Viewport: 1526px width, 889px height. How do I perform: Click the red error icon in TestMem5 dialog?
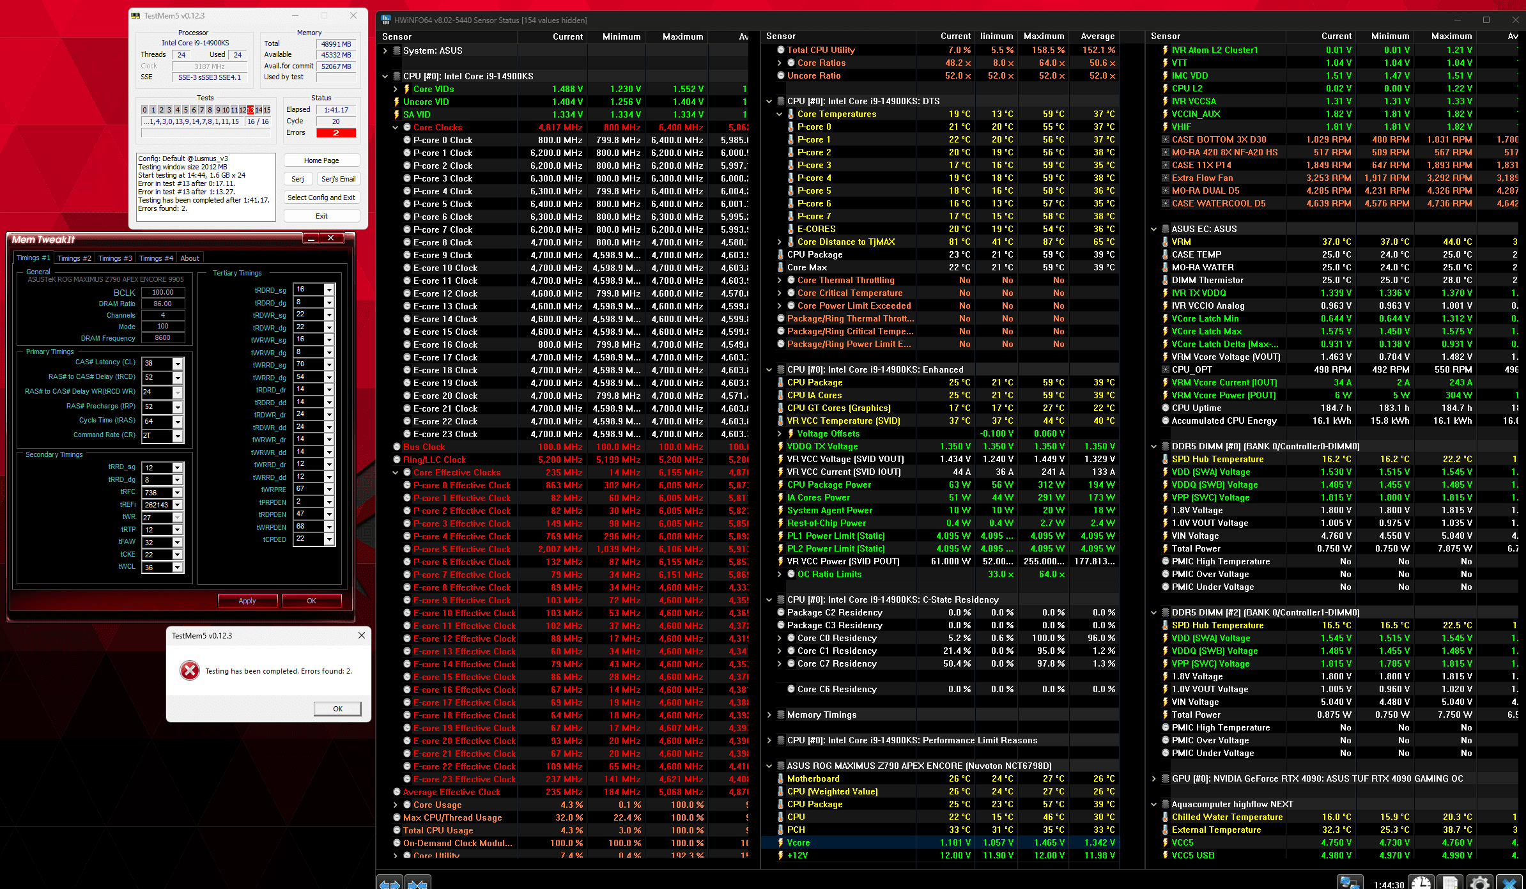coord(190,670)
